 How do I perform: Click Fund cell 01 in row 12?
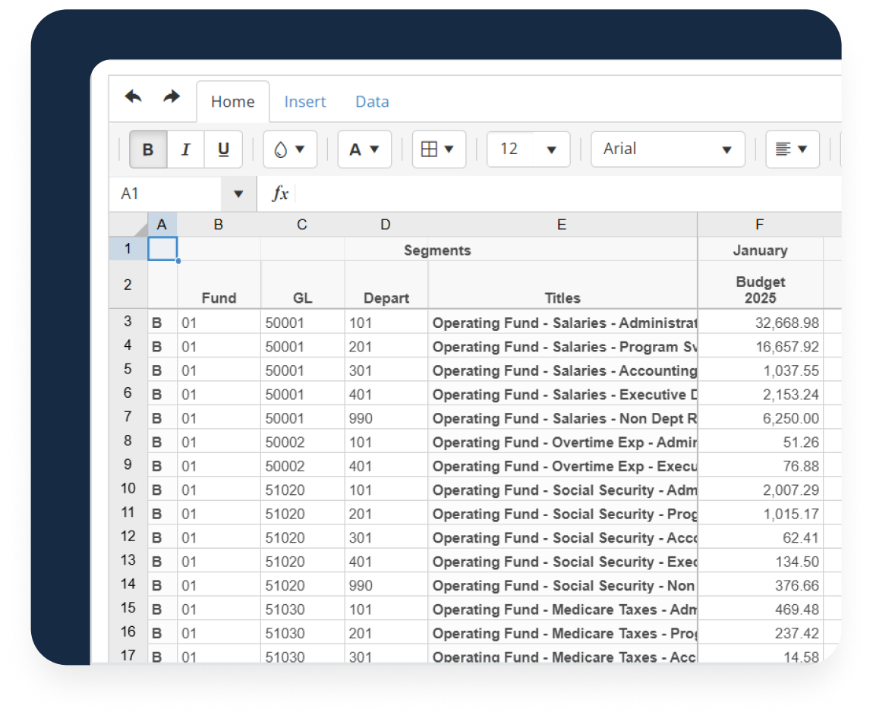pyautogui.click(x=219, y=537)
